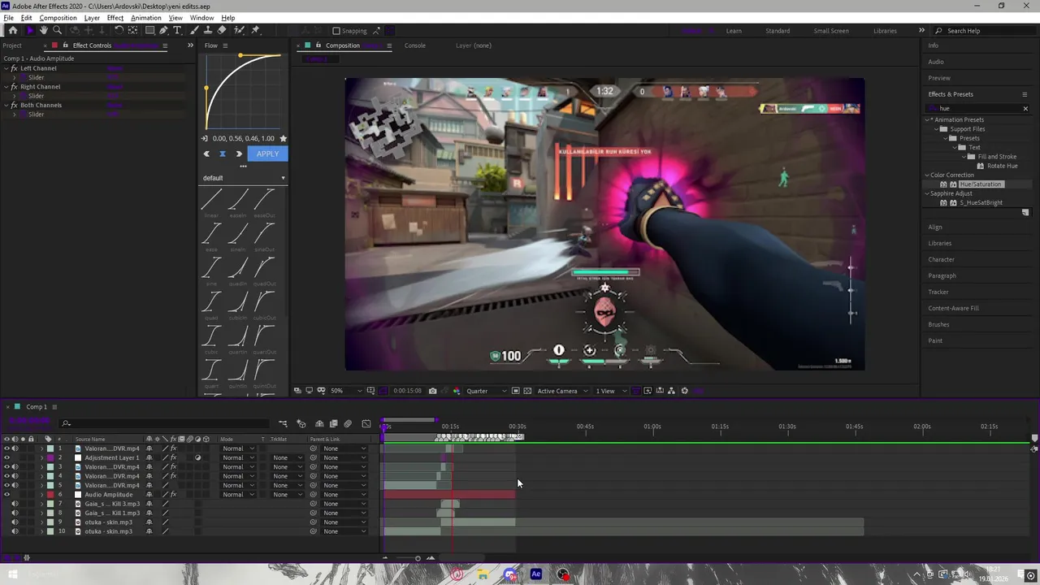Click the Motion Blur timeline icon
Viewport: 1040px width, 585px height.
(348, 423)
